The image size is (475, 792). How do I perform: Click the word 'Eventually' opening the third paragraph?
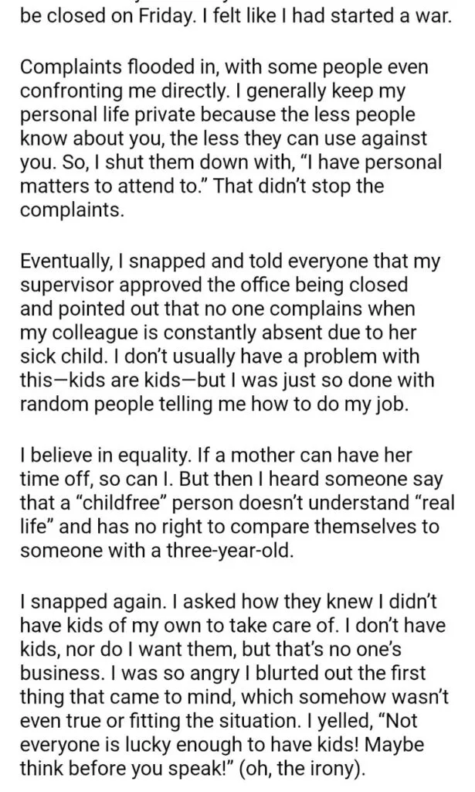pos(66,261)
